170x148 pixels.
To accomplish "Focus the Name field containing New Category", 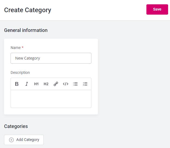I will (51, 58).
